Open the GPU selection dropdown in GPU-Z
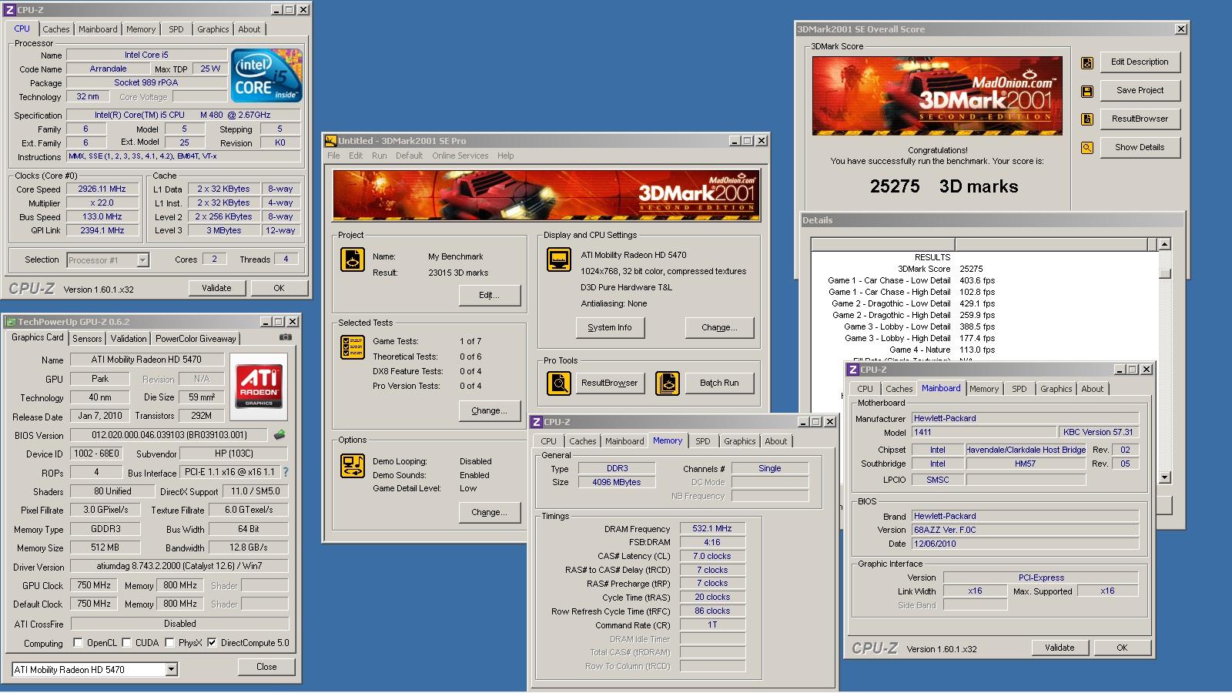This screenshot has width=1232, height=693. point(172,670)
